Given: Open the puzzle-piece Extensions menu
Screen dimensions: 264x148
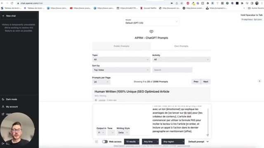Looking at the screenshot, I should coord(242,3).
